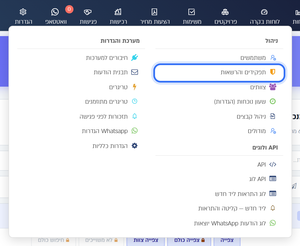The width and height of the screenshot is (300, 246).
Task: Open הצעות מחיר PDF document icon
Action: [154, 12]
